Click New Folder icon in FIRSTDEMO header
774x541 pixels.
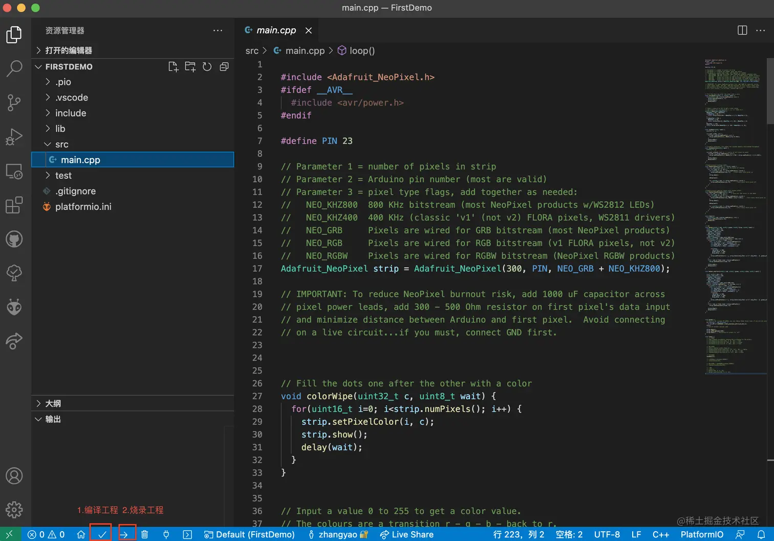coord(190,67)
